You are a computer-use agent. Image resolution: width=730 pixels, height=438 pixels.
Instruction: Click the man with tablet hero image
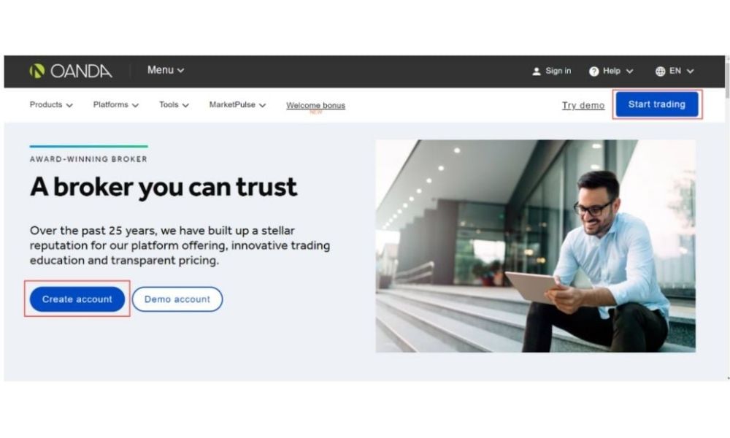point(535,246)
